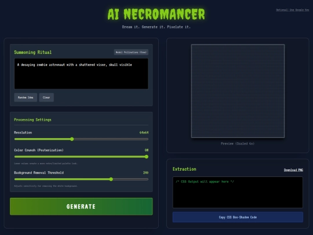This screenshot has width=313, height=235.
Task: Click the Summoning Ritual heading
Action: click(x=32, y=52)
